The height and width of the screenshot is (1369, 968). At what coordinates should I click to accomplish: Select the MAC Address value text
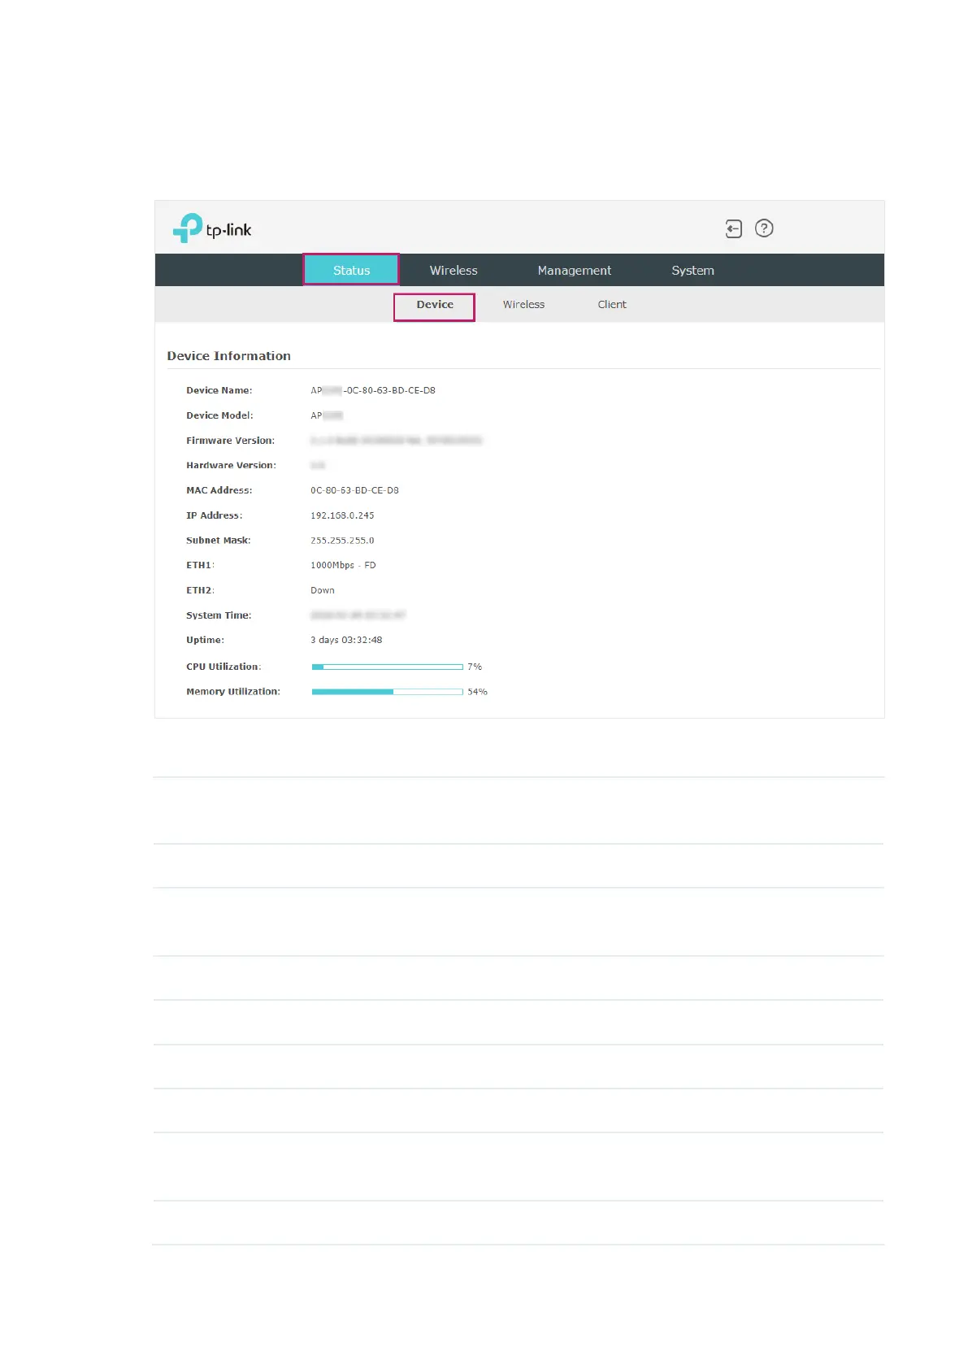click(x=354, y=490)
